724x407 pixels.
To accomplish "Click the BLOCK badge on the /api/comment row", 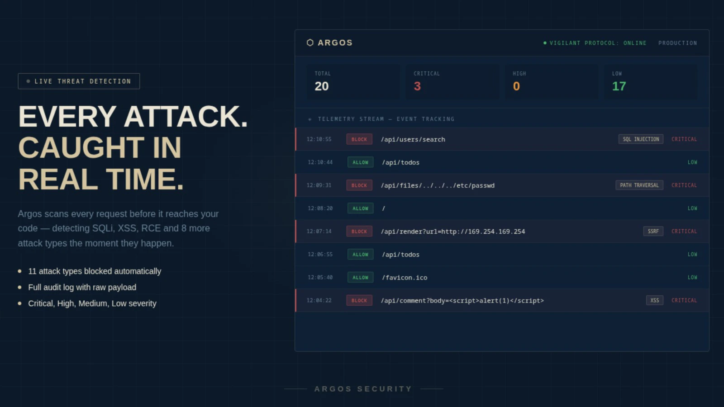I will [x=359, y=301].
